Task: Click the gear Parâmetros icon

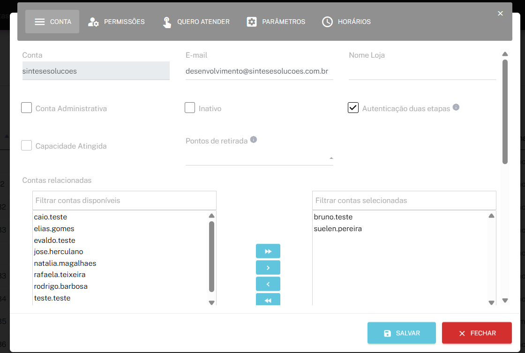Action: [251, 22]
